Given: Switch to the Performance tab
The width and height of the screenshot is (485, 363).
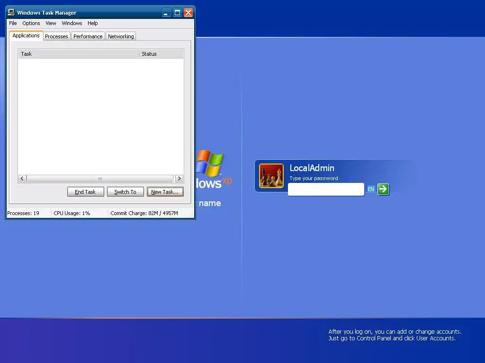Looking at the screenshot, I should pyautogui.click(x=88, y=36).
